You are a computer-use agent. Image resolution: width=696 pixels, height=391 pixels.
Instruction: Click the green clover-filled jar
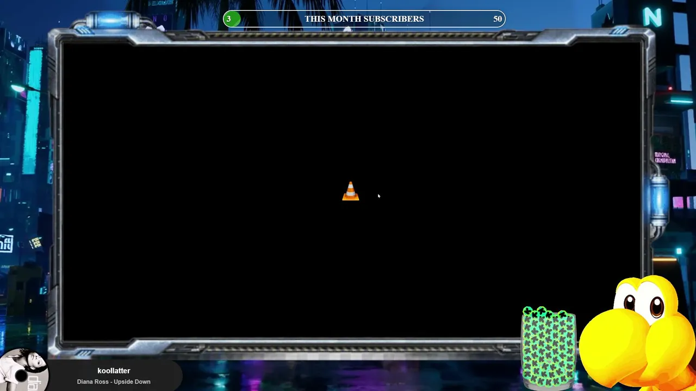[x=549, y=348]
